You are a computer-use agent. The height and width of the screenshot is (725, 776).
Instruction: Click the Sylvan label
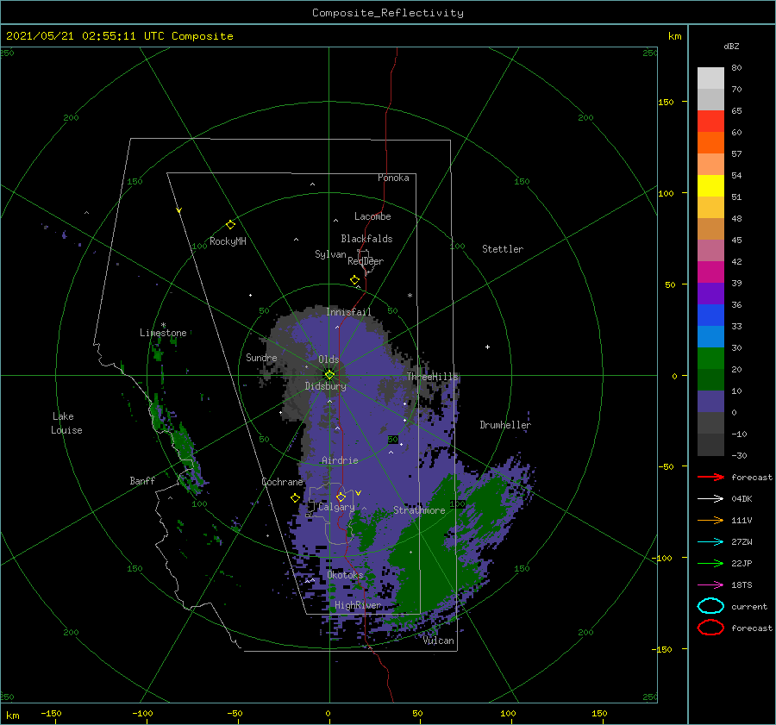tap(330, 254)
